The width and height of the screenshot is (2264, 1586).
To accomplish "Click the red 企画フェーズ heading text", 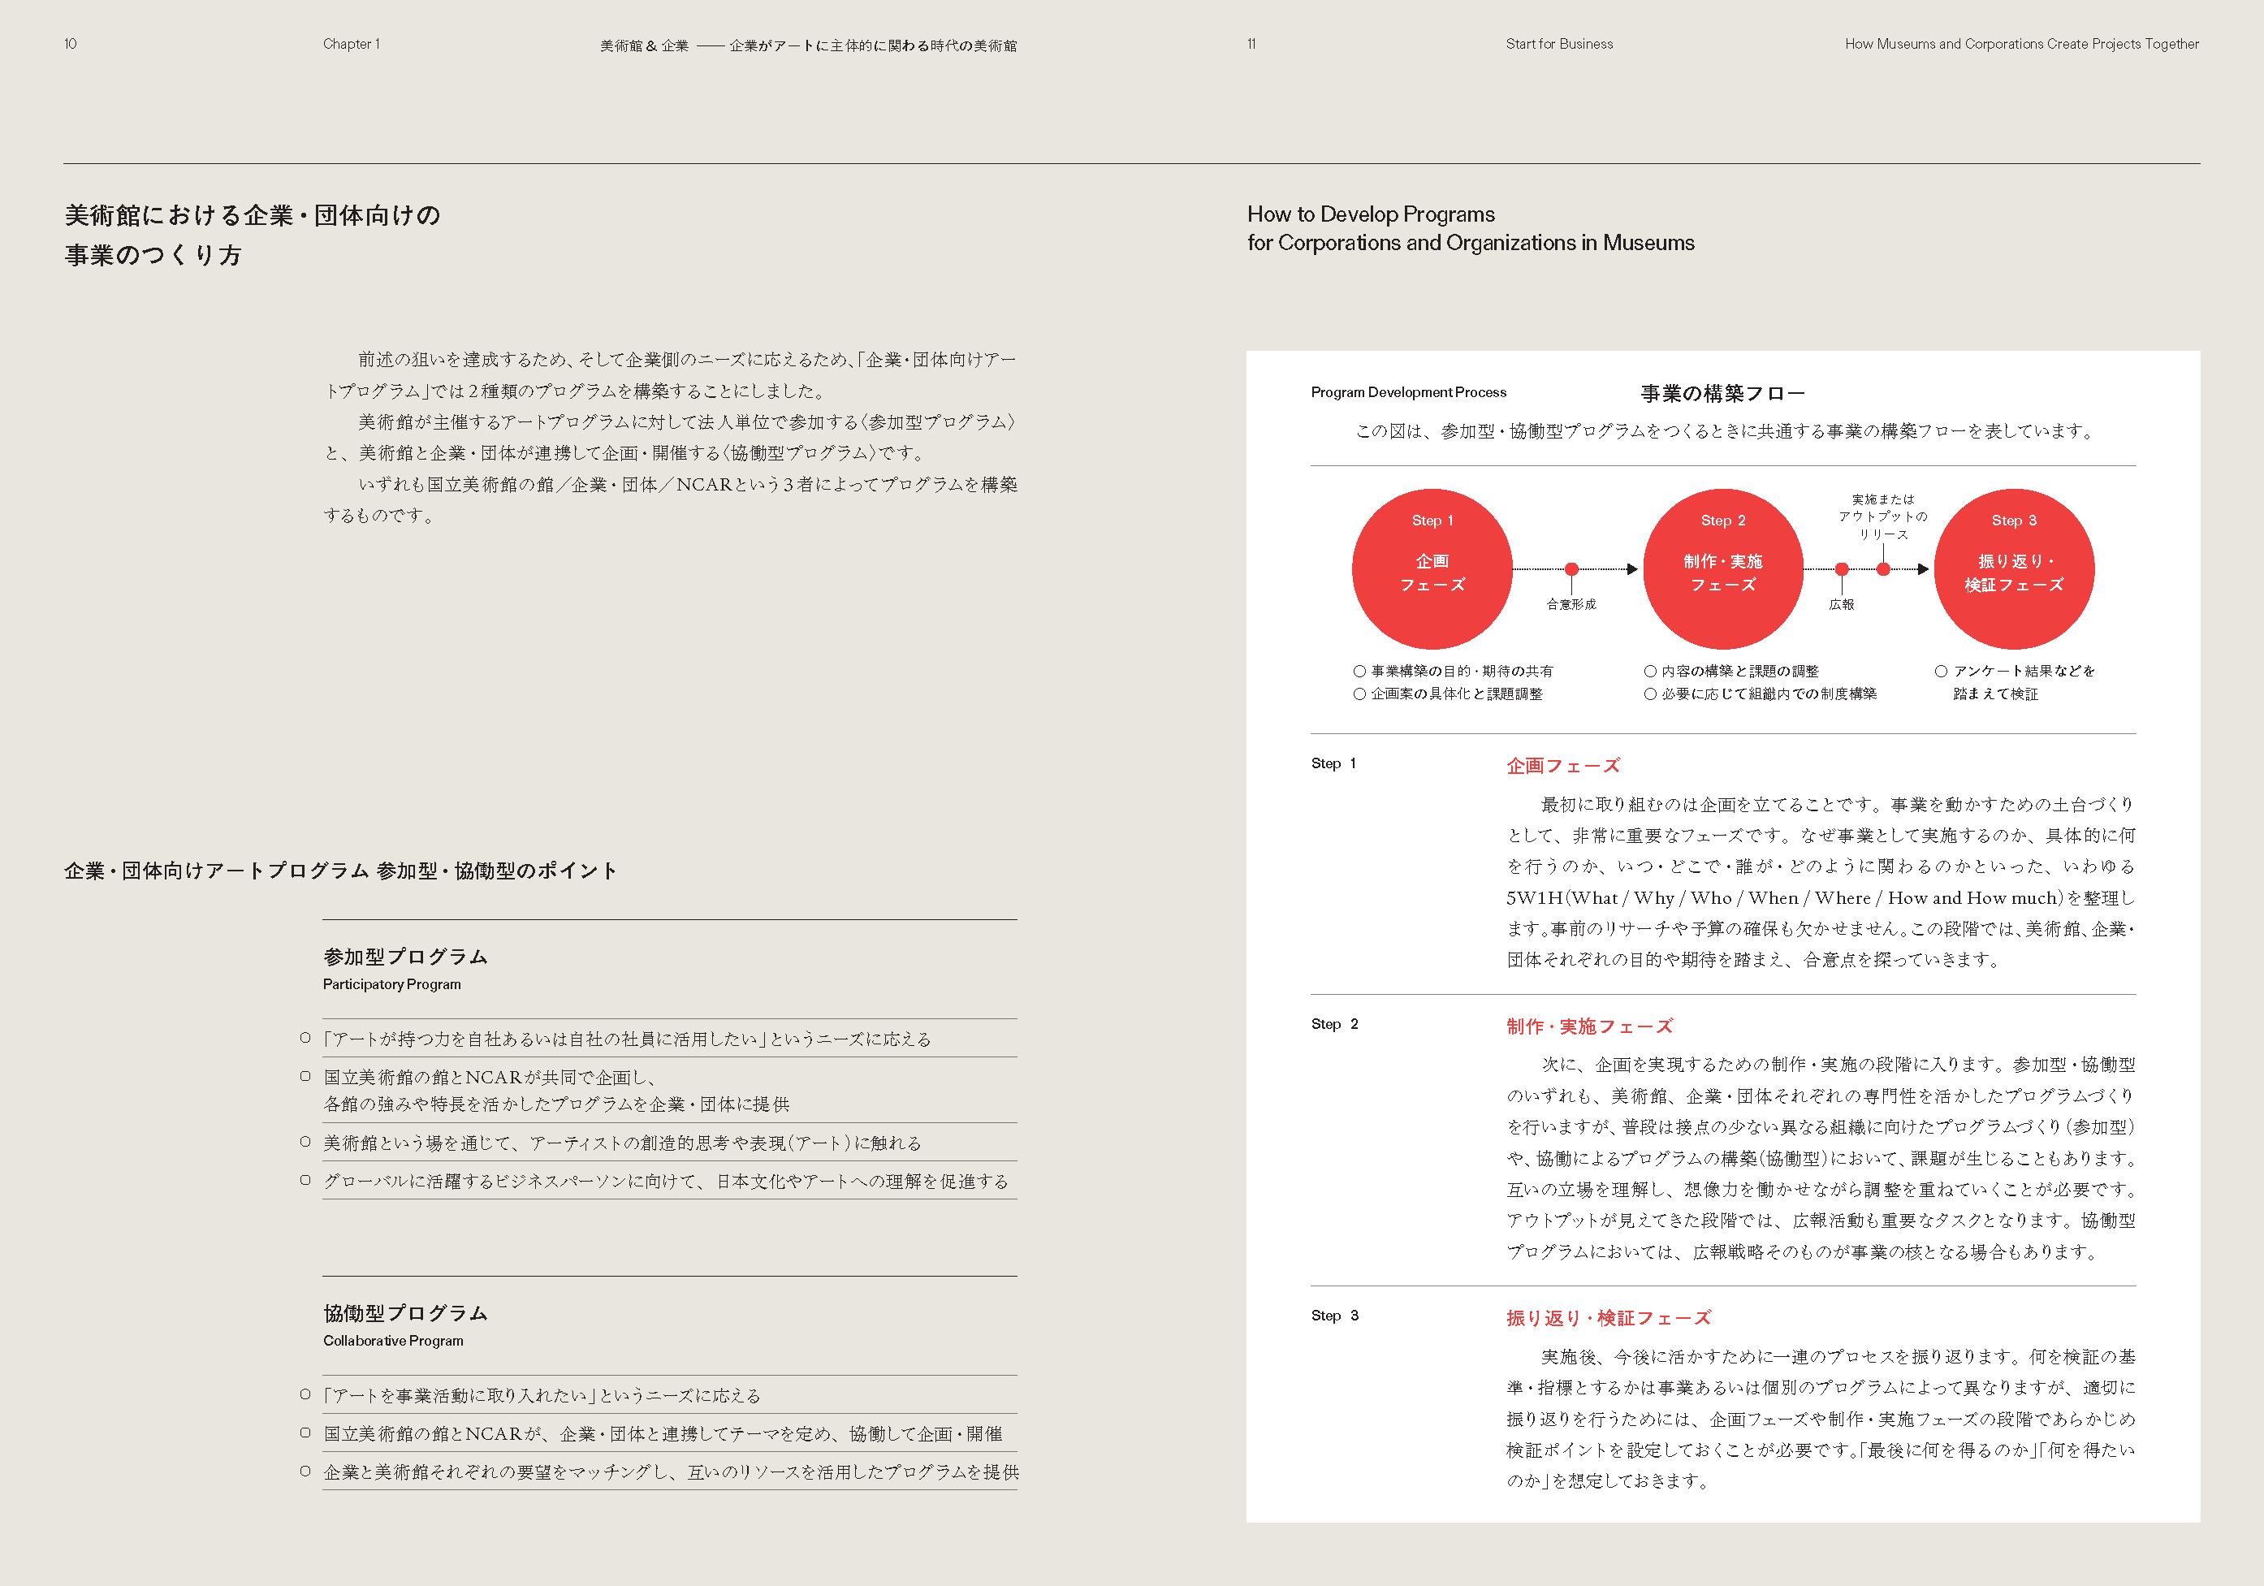I will pyautogui.click(x=1563, y=765).
